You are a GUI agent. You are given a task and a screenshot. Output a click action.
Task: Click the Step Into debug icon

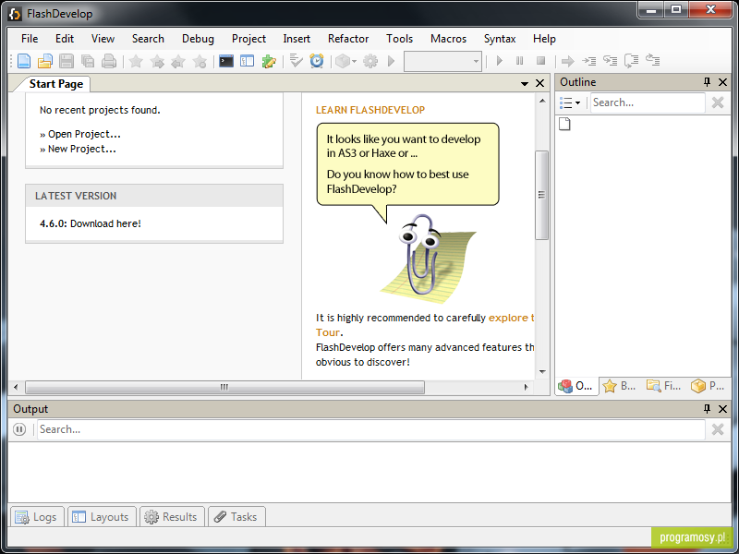click(x=611, y=61)
